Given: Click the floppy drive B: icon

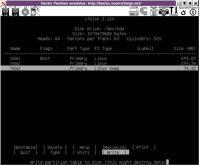Looking at the screenshot, I should pos(15,12).
